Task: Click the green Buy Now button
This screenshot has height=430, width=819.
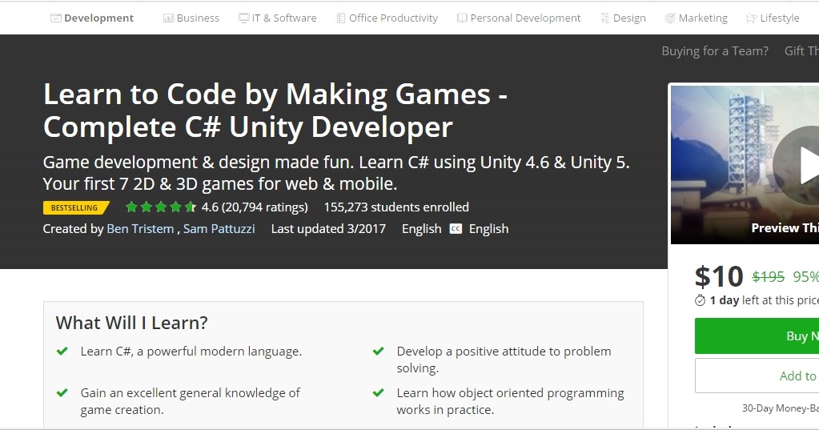Action: tap(757, 336)
